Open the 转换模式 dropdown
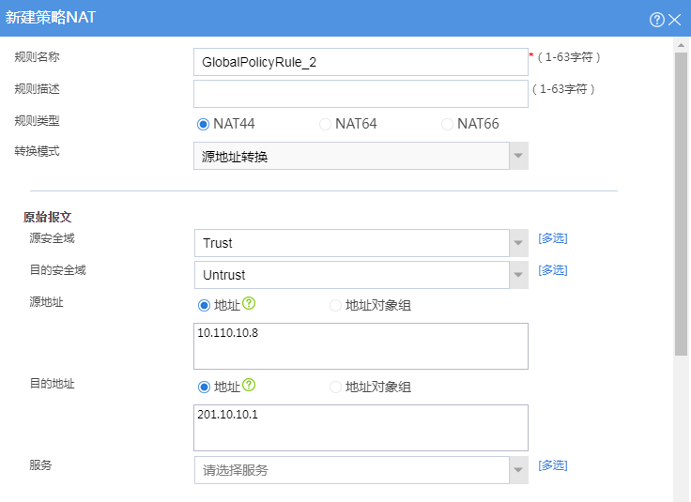 [518, 156]
